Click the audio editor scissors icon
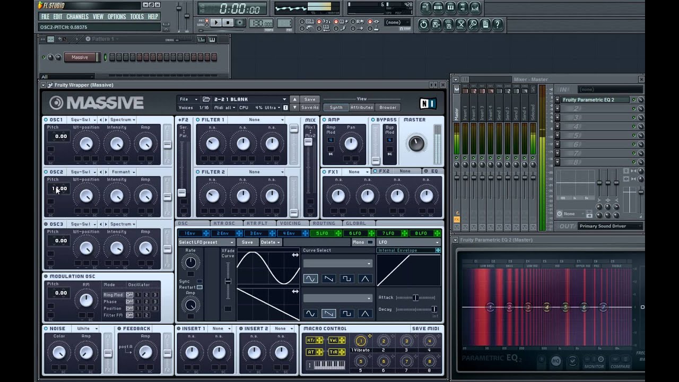Viewport: 679px width, 382px height. (x=460, y=24)
